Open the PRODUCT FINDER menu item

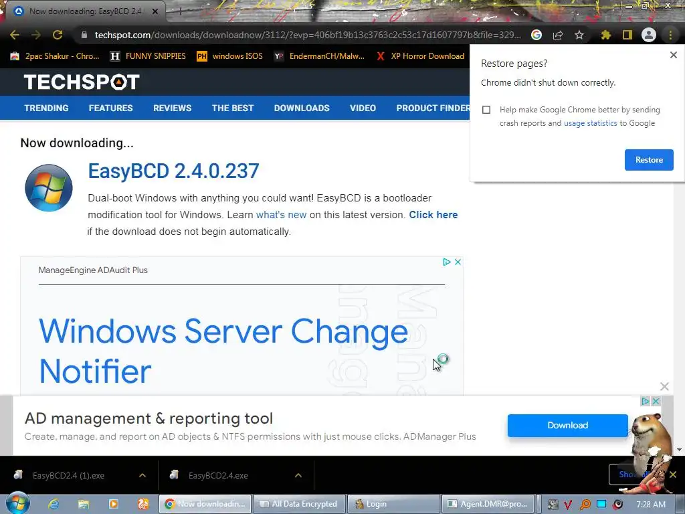433,108
